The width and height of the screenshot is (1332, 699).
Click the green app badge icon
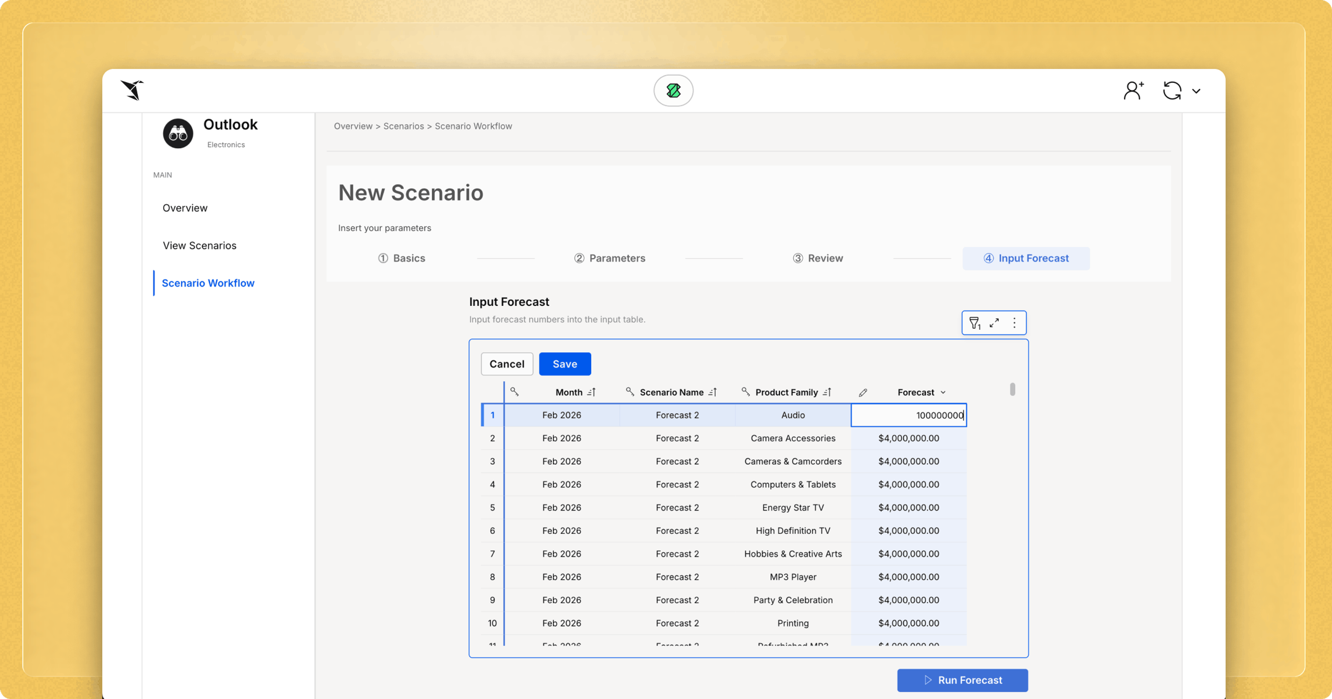tap(673, 90)
